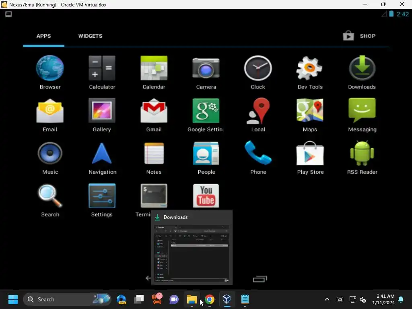Viewport: 412px width, 309px height.
Task: Open the taskbar clock and date
Action: 383,299
